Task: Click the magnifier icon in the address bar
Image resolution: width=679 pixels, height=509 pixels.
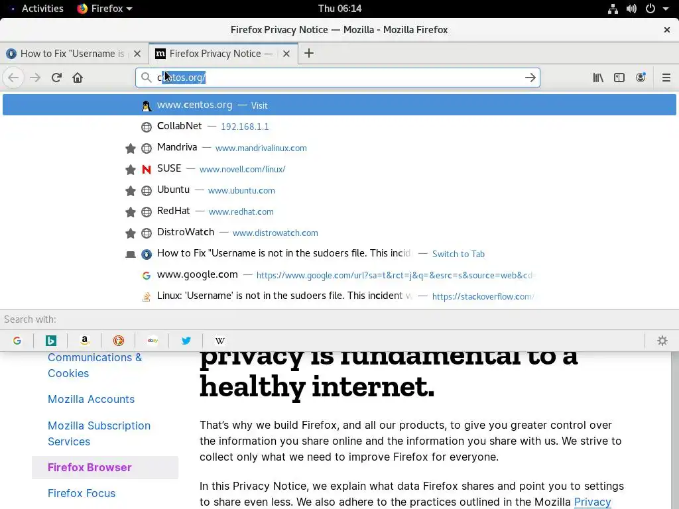Action: [147, 78]
